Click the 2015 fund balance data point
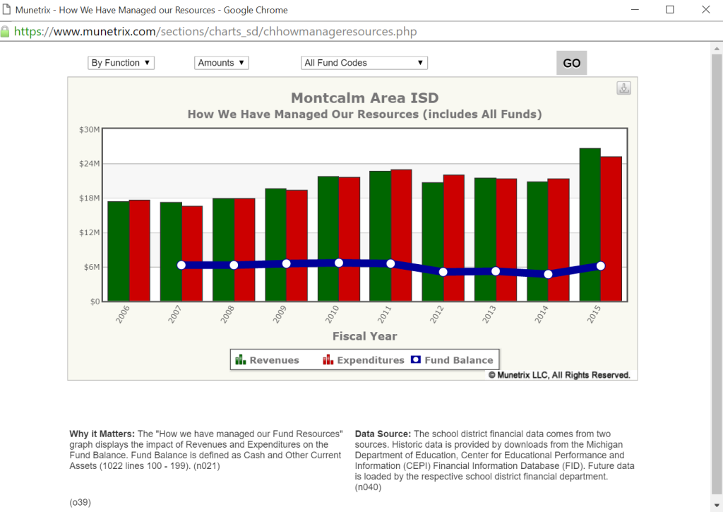The image size is (723, 512). [600, 266]
